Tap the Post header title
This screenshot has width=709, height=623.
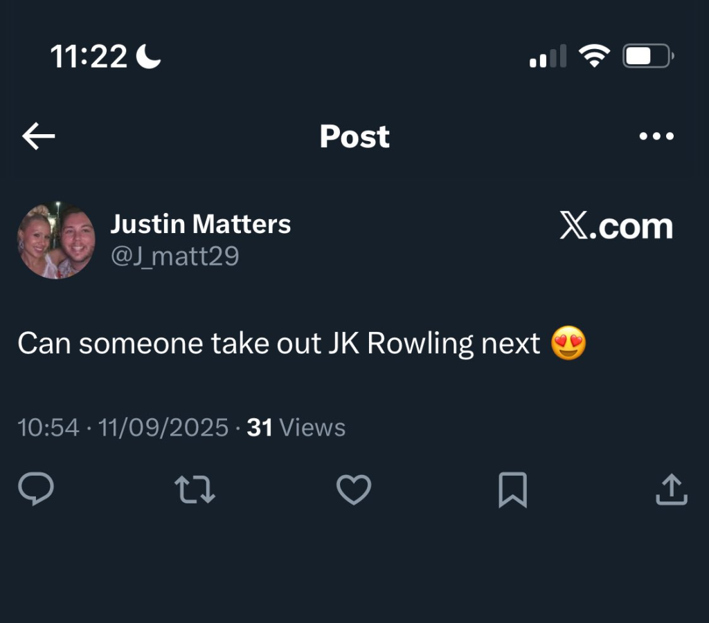point(354,137)
